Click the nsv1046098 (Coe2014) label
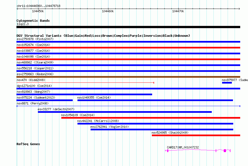This screenshot has width=248, height=166. [x=33, y=57]
